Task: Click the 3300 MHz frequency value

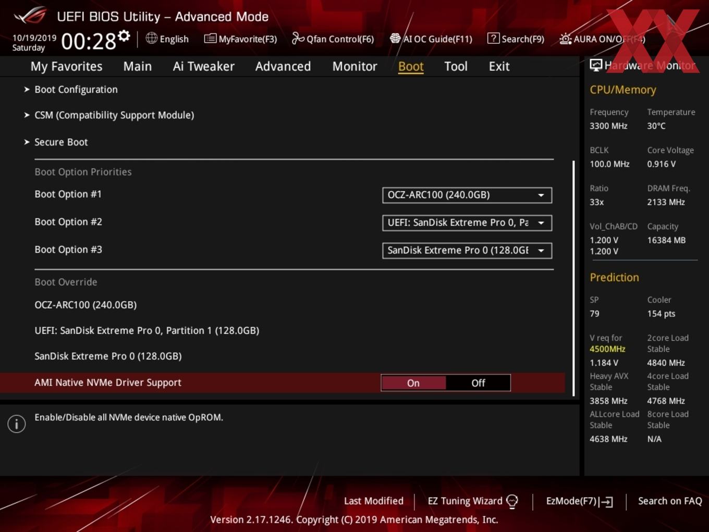Action: click(x=608, y=126)
